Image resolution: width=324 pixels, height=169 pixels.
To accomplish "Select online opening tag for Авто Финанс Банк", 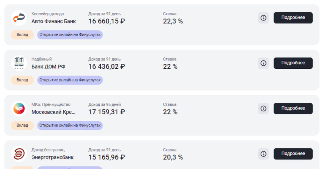I will point(70,35).
